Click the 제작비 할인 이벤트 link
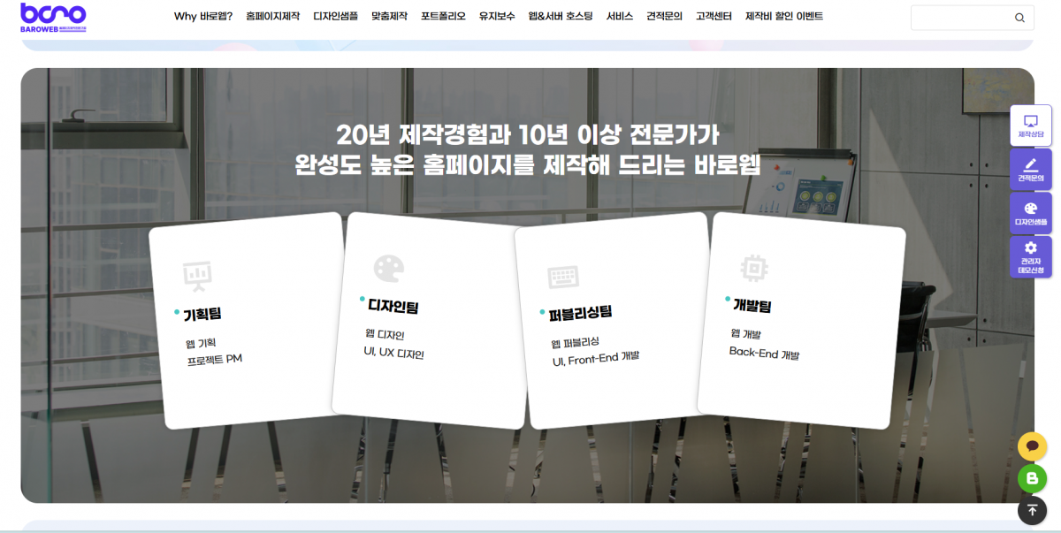Image resolution: width=1061 pixels, height=533 pixels. [x=783, y=17]
